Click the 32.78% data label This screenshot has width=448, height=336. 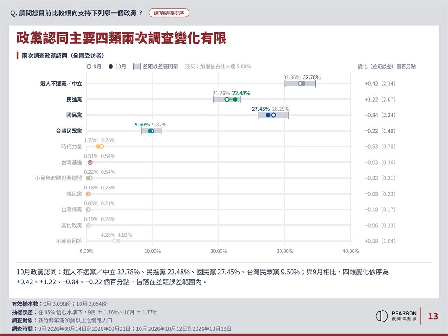pyautogui.click(x=311, y=77)
